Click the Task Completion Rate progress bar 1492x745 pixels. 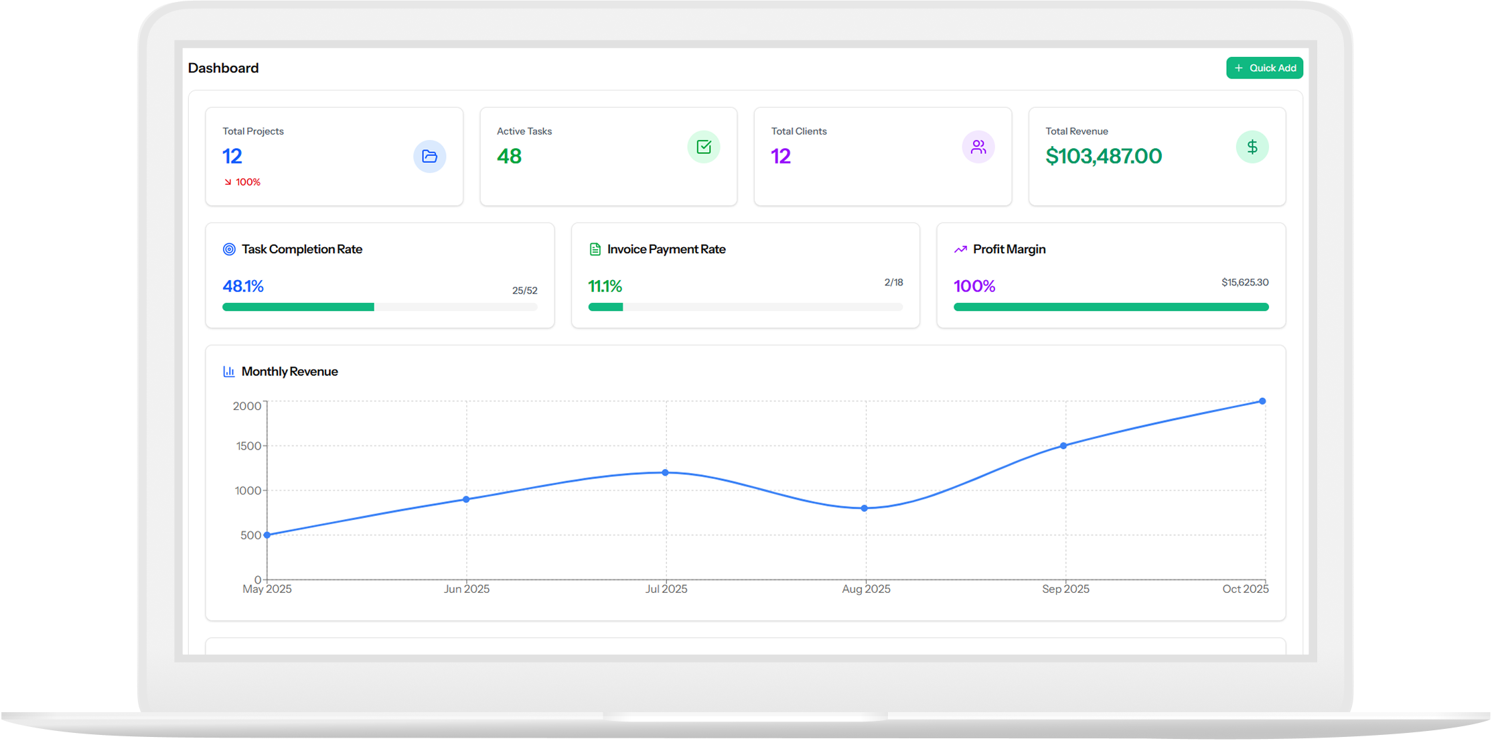[x=380, y=307]
